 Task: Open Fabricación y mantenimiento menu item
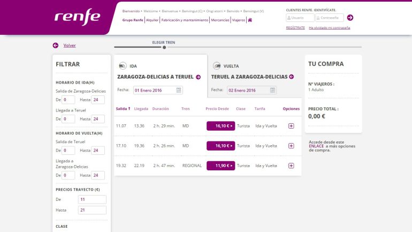[x=185, y=20]
